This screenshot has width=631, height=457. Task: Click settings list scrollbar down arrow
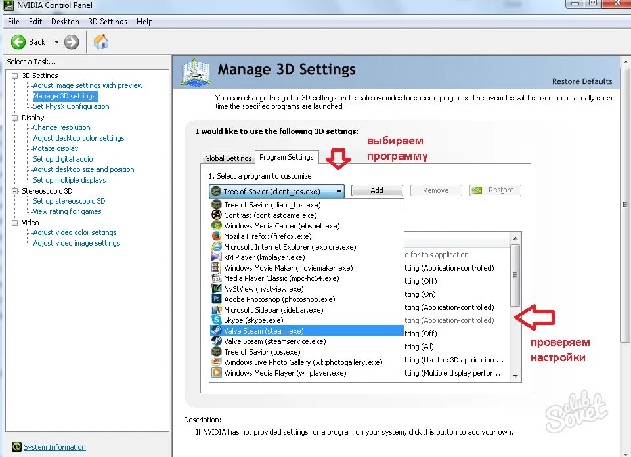(x=515, y=376)
